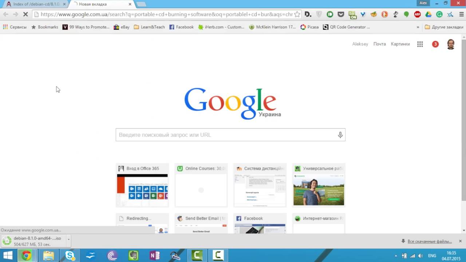
Task: Open the Adblock Plus ABP icon
Action: point(417,15)
